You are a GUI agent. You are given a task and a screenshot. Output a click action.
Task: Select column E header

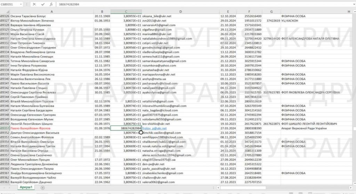coord(227,12)
